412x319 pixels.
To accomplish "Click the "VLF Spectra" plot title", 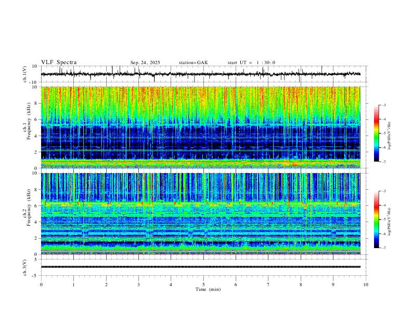I will 59,63.
